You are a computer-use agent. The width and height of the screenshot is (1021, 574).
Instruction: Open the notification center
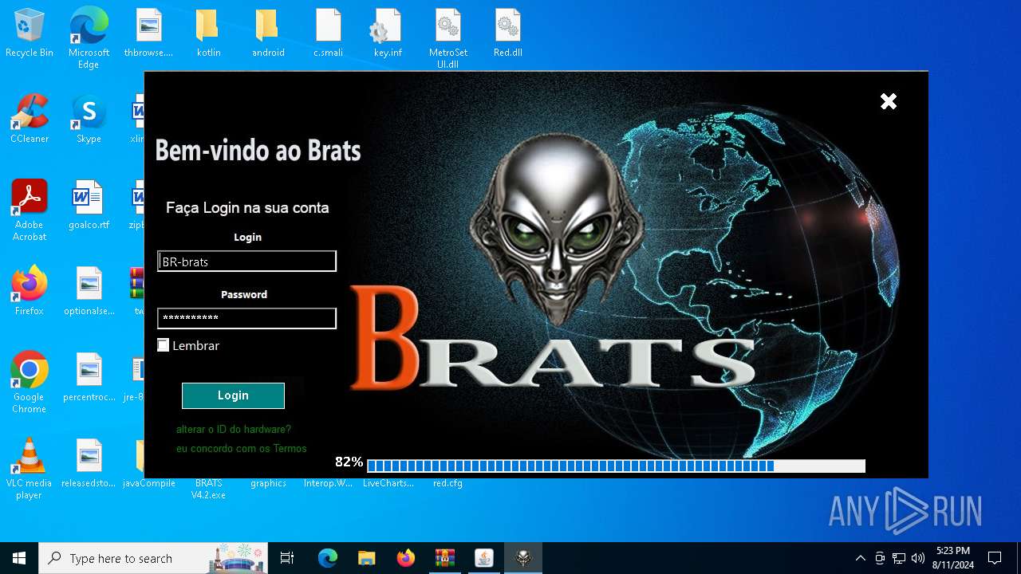click(995, 558)
